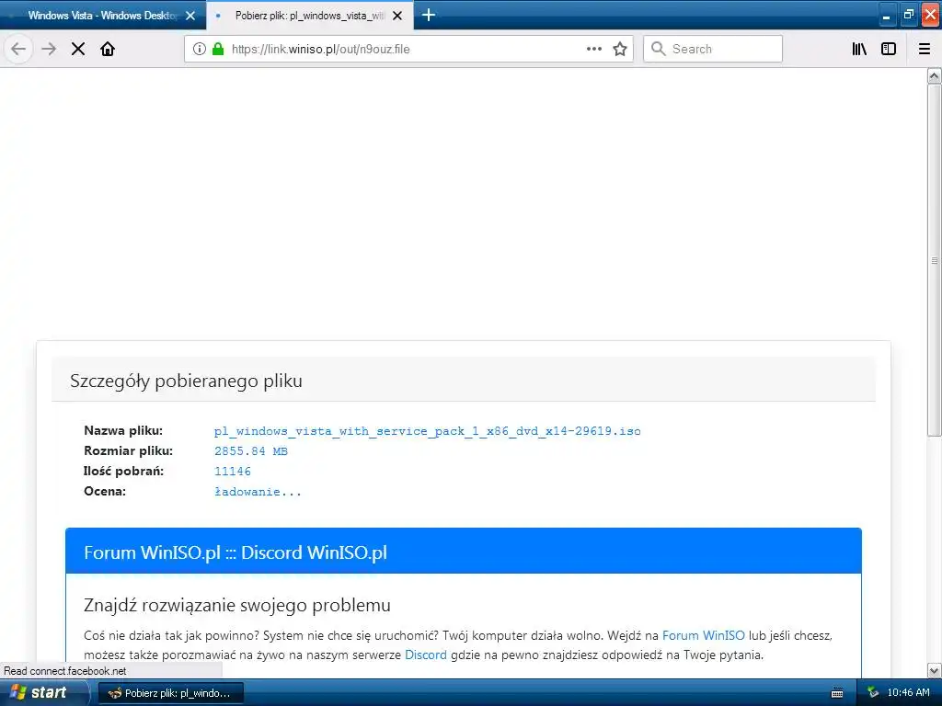Click the Nazwa pliku label
This screenshot has height=706, width=942.
coord(123,430)
